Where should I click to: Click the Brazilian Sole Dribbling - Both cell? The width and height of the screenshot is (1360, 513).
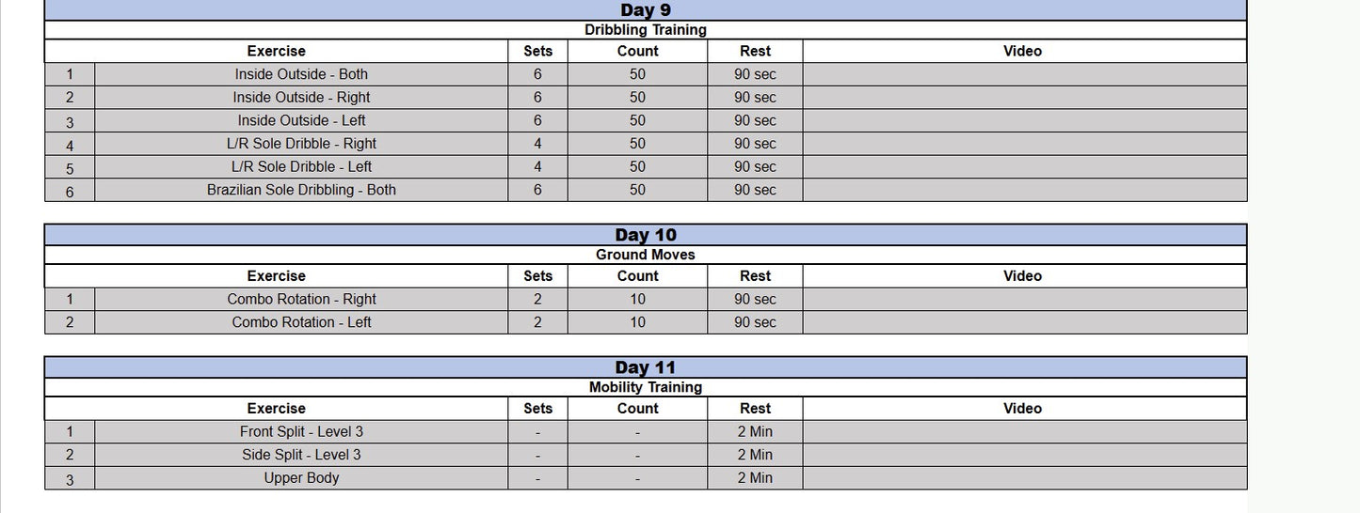(301, 190)
